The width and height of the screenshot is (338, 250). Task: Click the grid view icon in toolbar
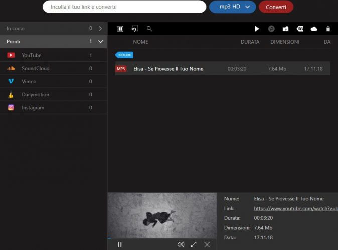[120, 29]
